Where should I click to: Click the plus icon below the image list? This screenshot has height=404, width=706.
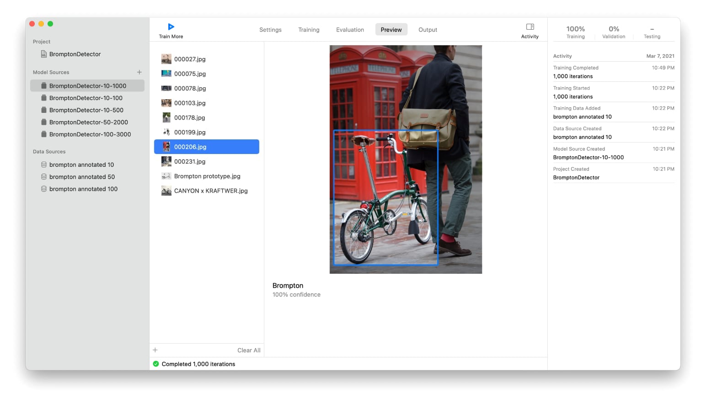155,350
